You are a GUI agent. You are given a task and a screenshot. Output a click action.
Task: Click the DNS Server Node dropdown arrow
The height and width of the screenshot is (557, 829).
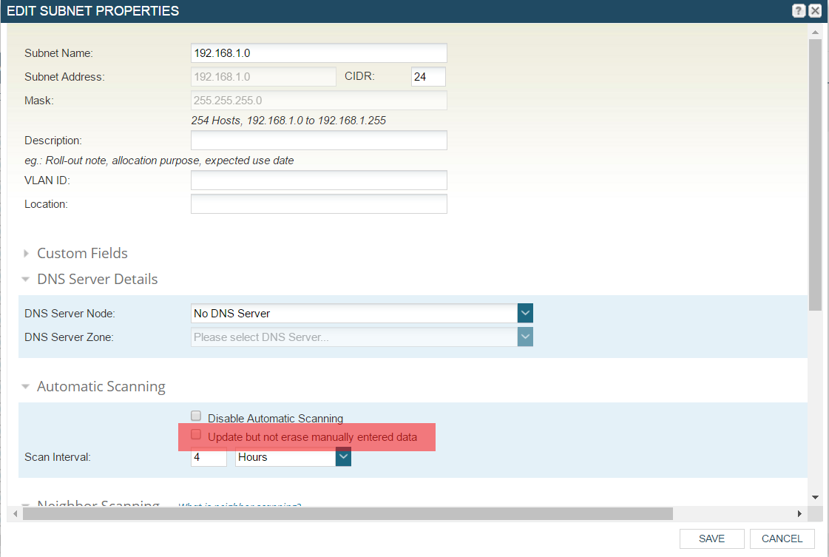[525, 313]
